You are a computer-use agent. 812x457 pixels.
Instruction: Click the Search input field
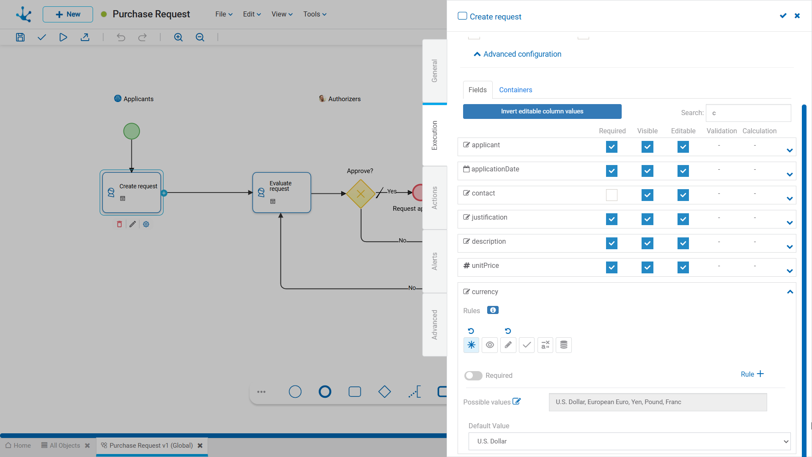749,113
